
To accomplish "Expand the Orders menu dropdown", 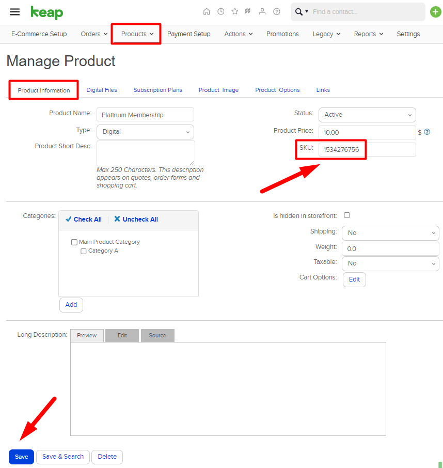I will tap(94, 34).
